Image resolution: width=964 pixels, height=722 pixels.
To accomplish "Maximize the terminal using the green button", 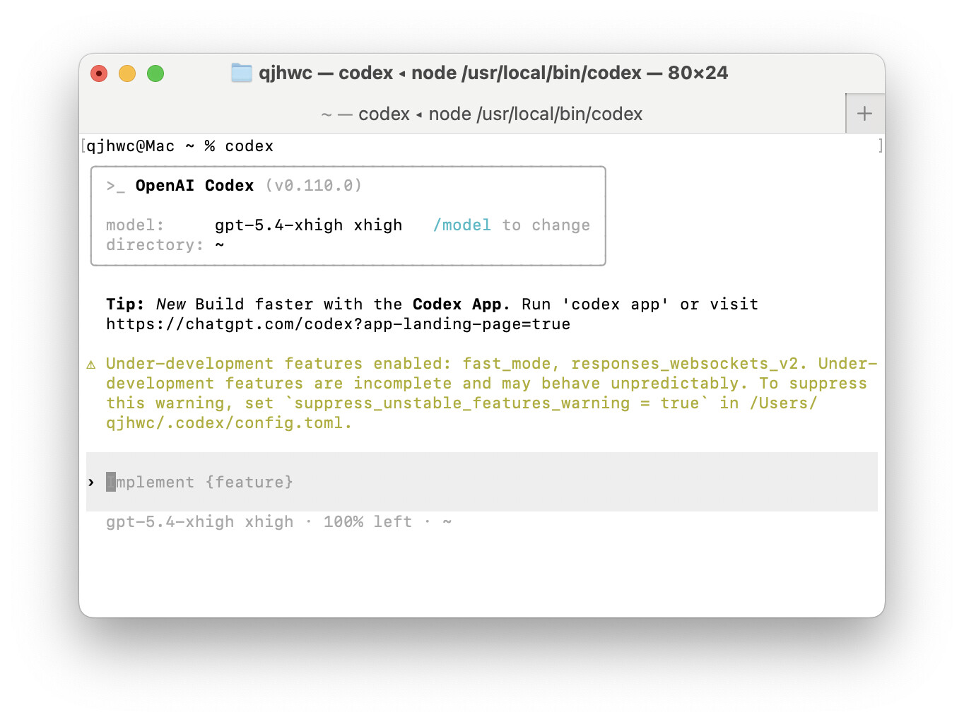I will (x=155, y=73).
